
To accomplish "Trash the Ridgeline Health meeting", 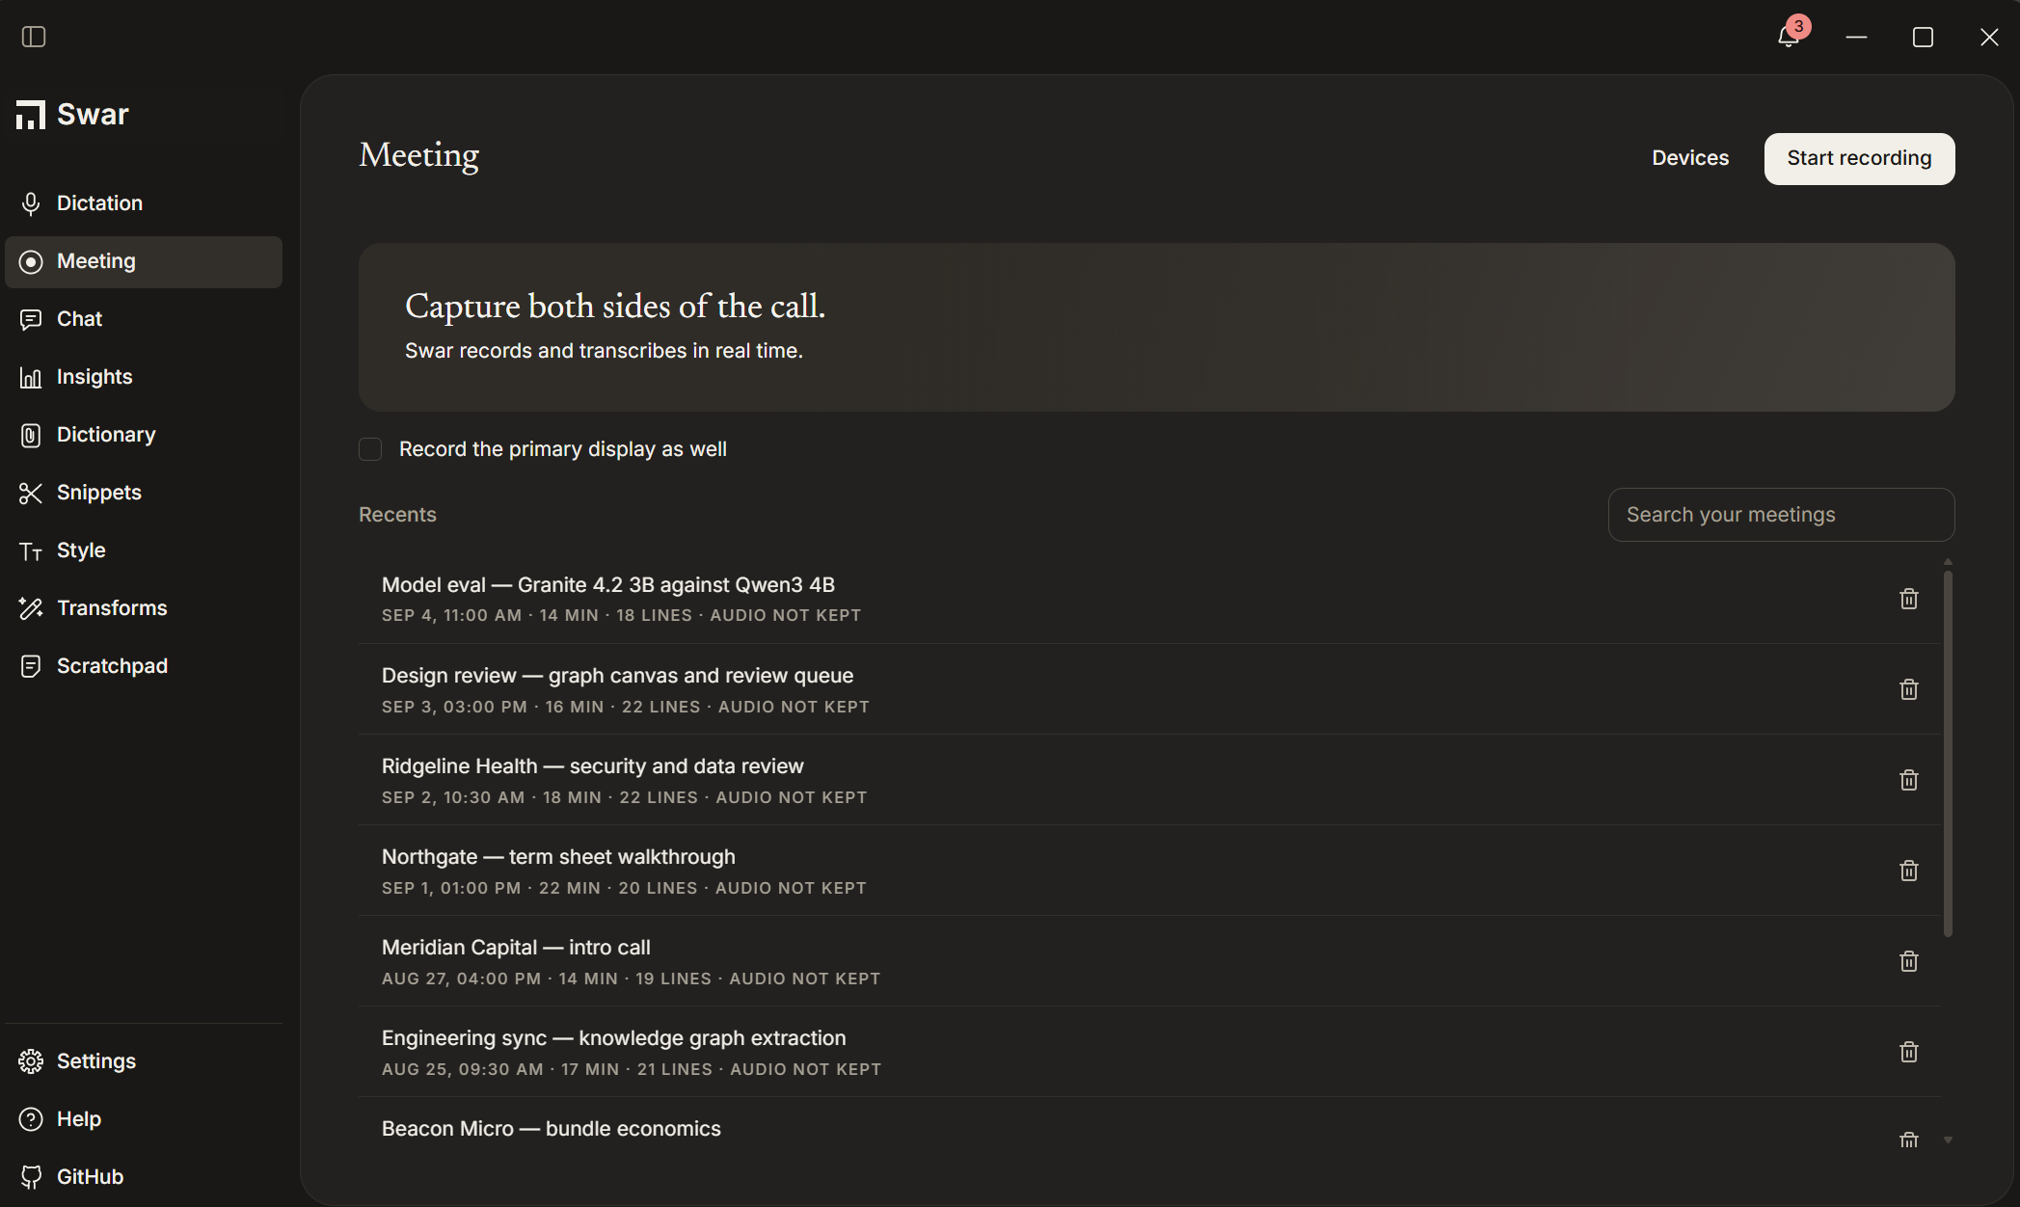I will pos(1908,780).
